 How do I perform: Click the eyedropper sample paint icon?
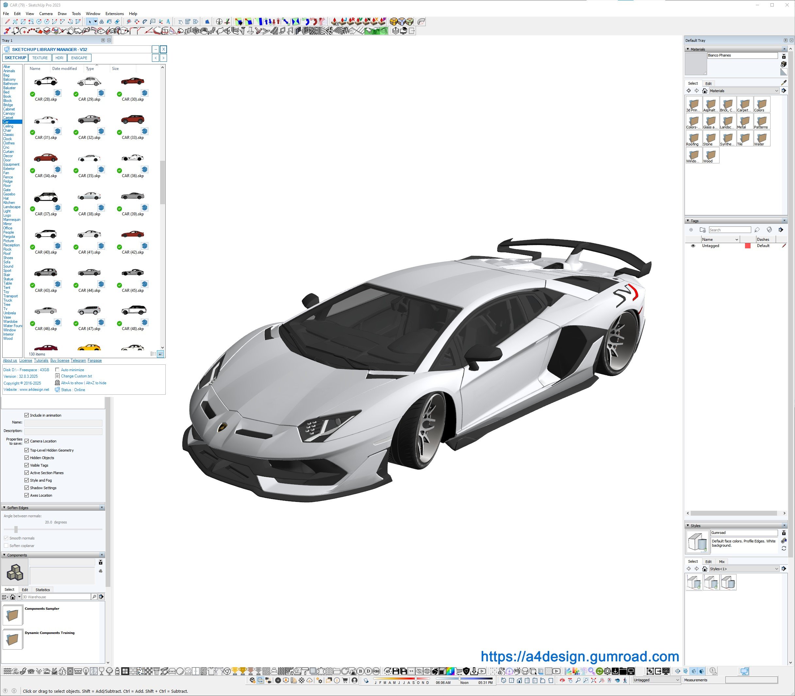pos(783,83)
